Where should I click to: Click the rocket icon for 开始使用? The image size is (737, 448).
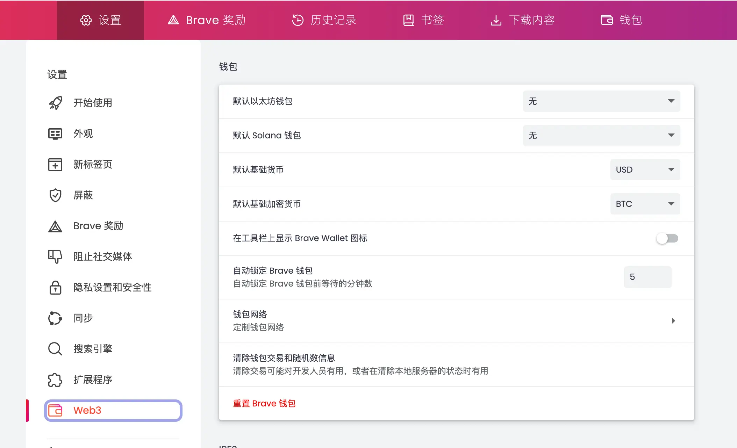55,103
